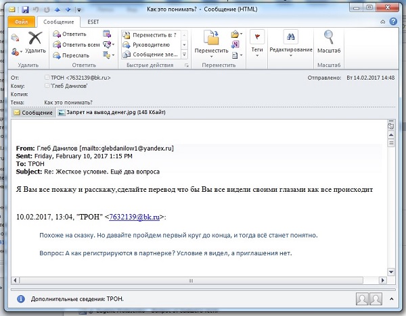
Task: Click the large Удалить delete button
Action: pos(35,43)
